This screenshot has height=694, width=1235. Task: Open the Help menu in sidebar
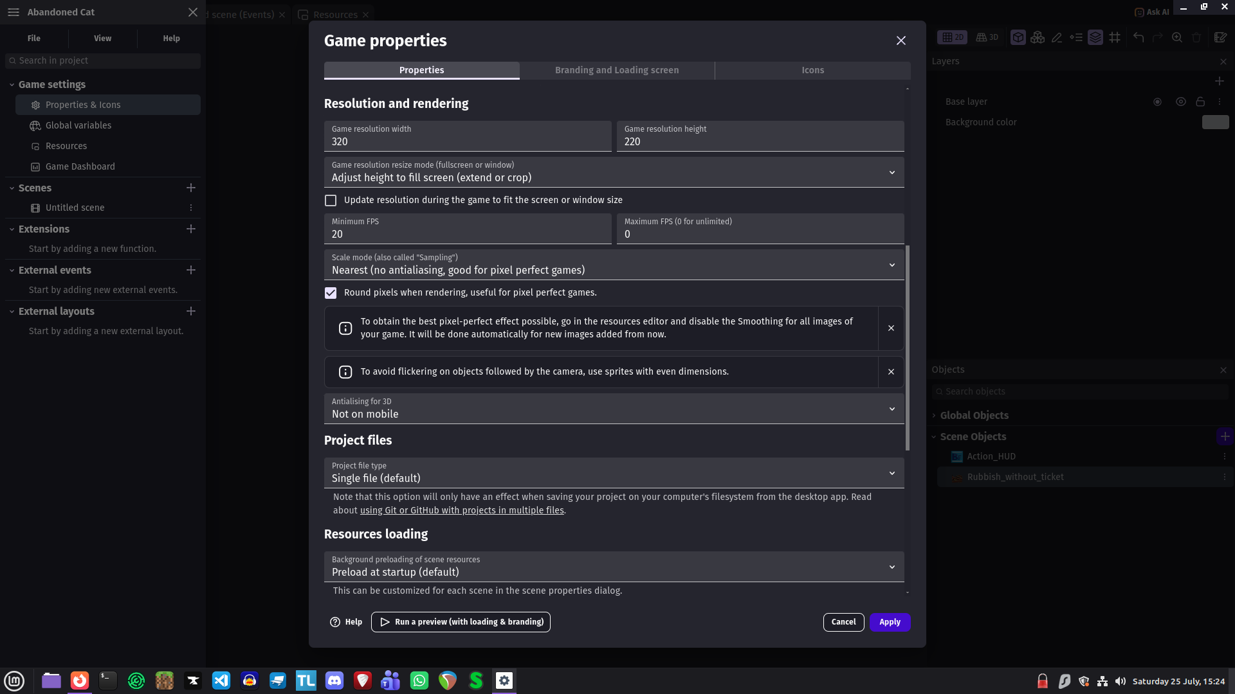[172, 39]
